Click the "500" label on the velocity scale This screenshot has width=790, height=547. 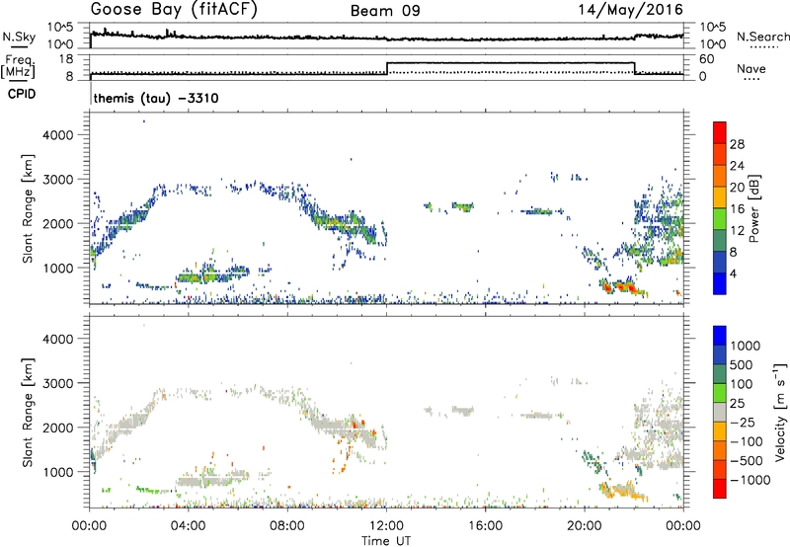coord(742,364)
